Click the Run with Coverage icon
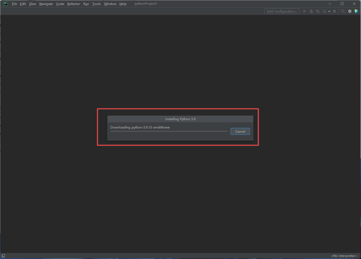 pyautogui.click(x=318, y=11)
